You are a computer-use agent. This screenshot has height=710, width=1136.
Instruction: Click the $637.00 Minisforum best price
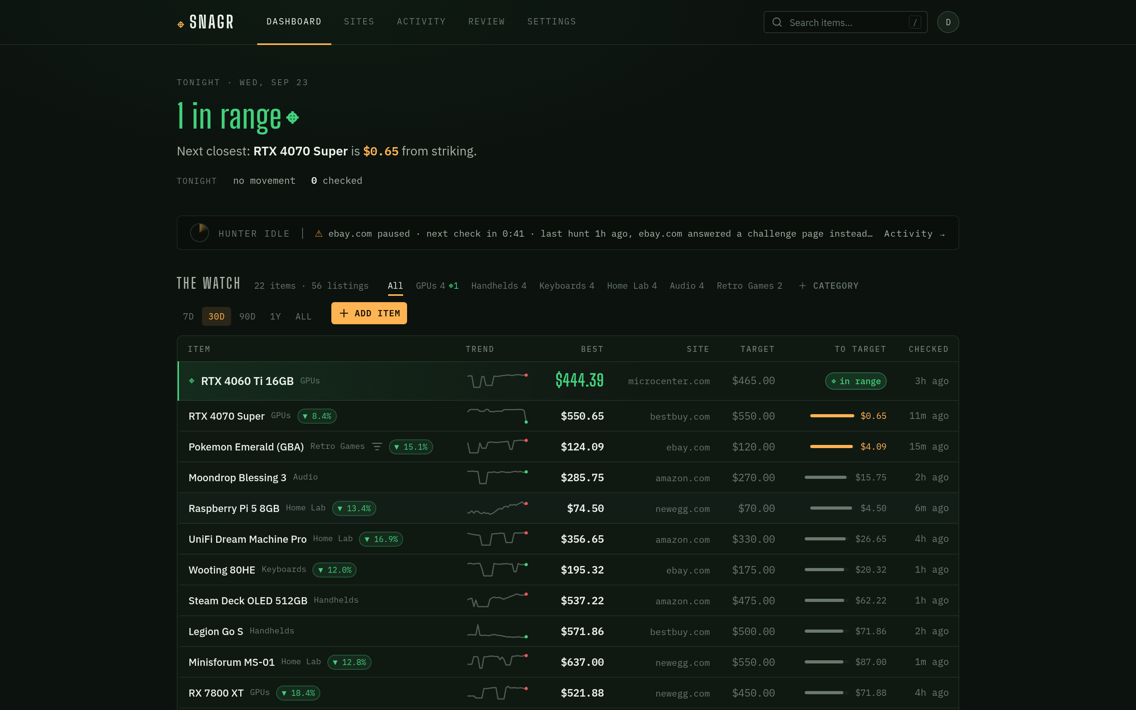(582, 662)
